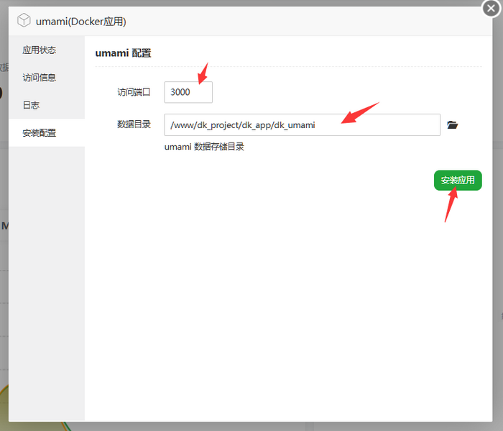The height and width of the screenshot is (431, 503).
Task: Focus the 访问端口 input showing 3000
Action: coord(188,92)
